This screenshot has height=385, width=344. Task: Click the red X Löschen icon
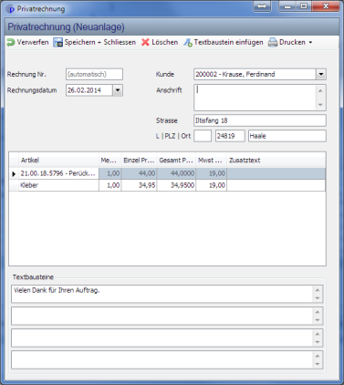pyautogui.click(x=145, y=43)
